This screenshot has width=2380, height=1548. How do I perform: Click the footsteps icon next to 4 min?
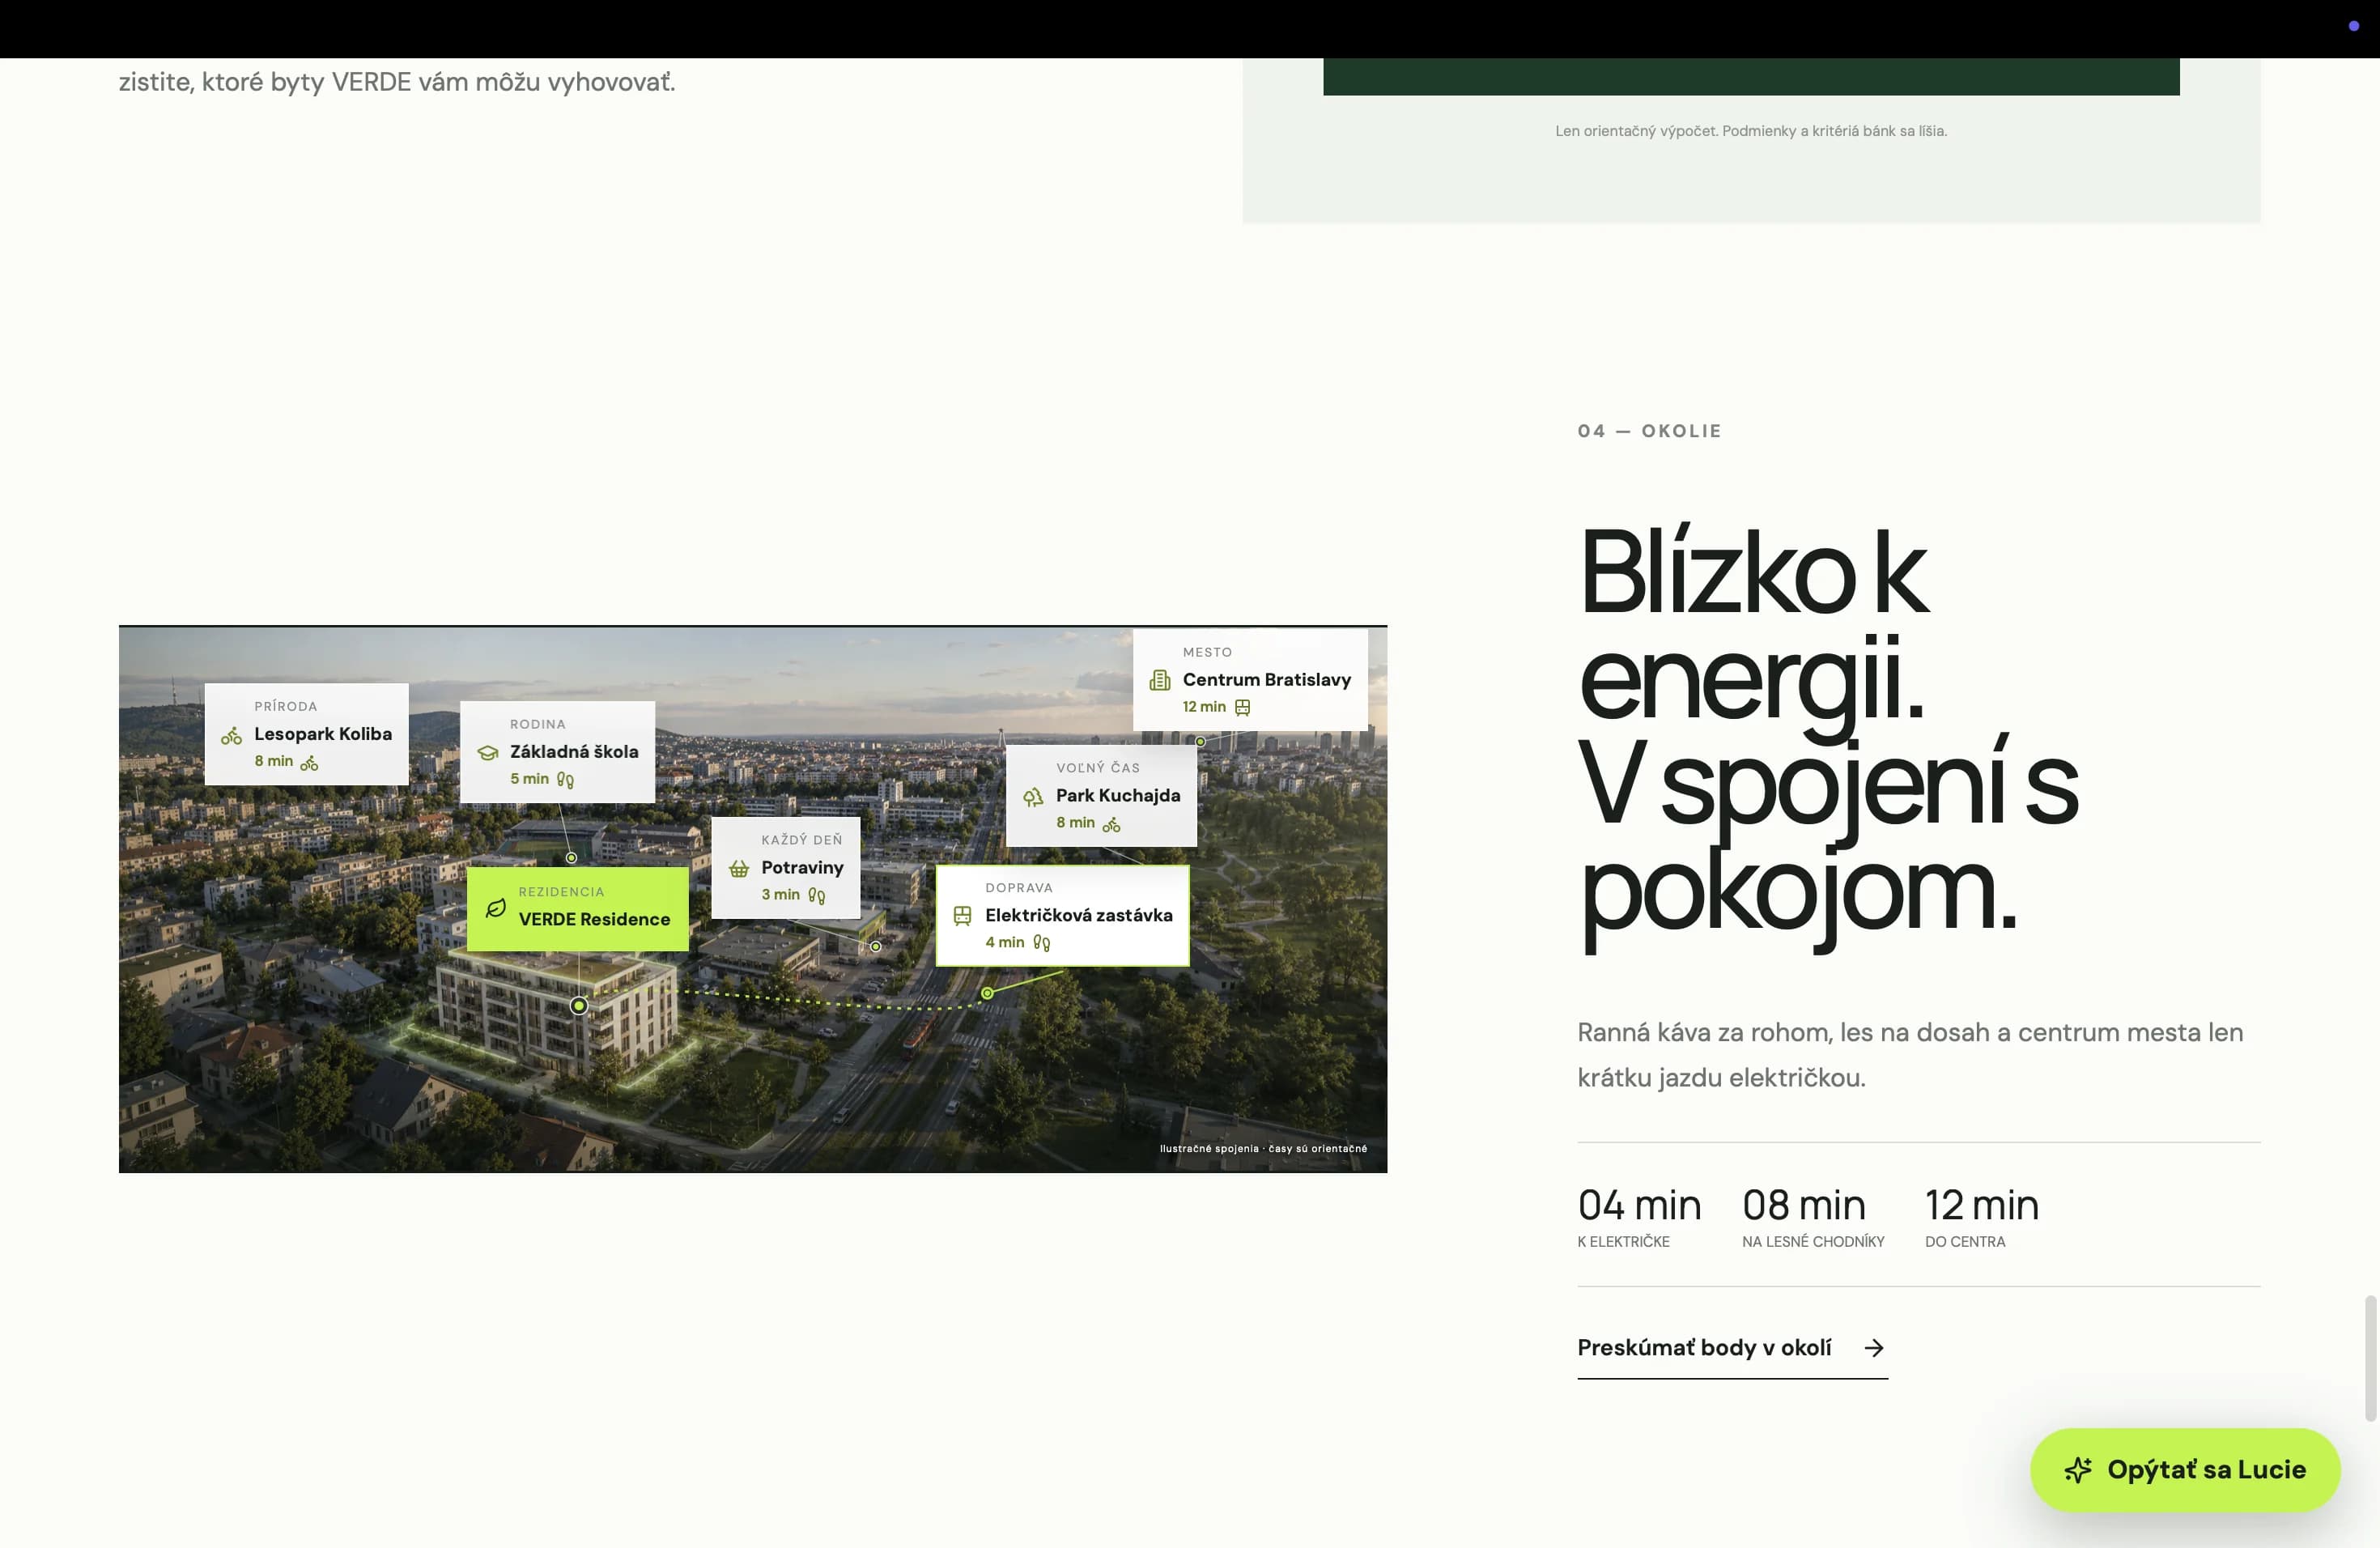pyautogui.click(x=1042, y=943)
